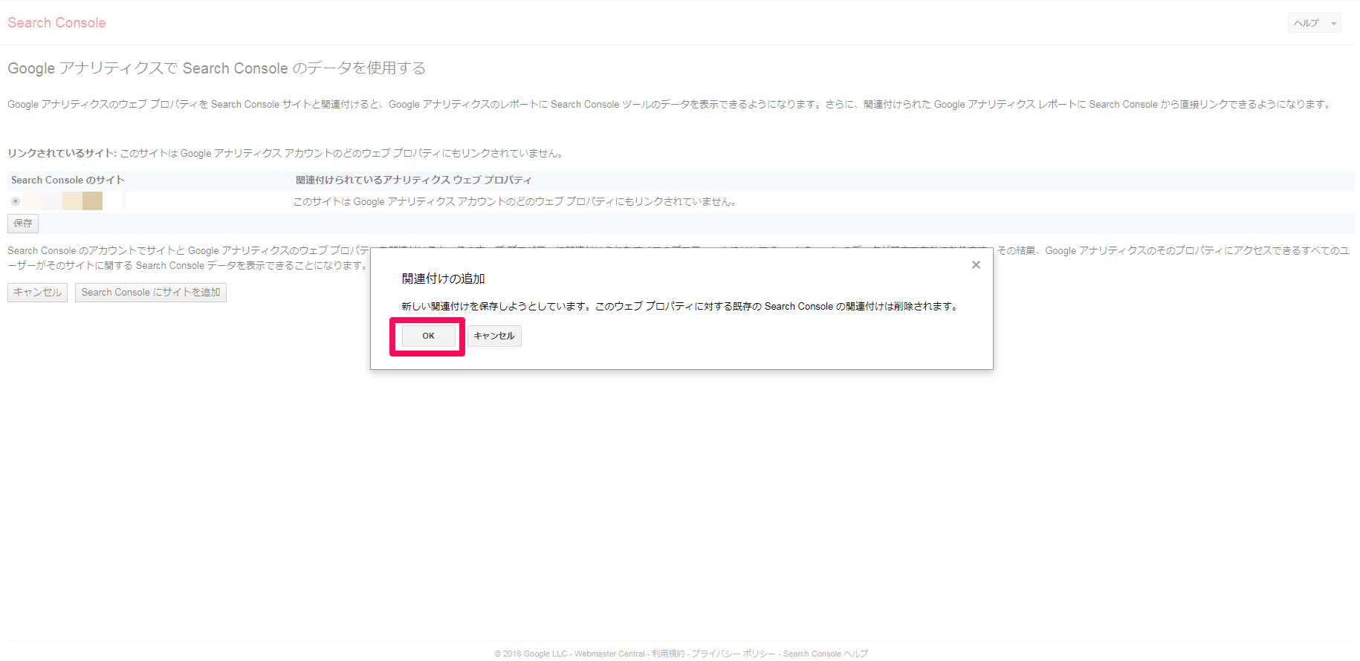Click the Search Console logo
1360x661 pixels.
[x=56, y=23]
